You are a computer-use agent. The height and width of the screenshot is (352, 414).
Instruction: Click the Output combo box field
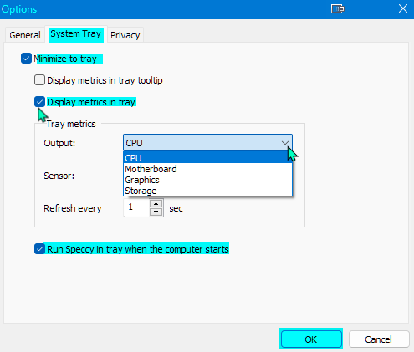pos(207,143)
